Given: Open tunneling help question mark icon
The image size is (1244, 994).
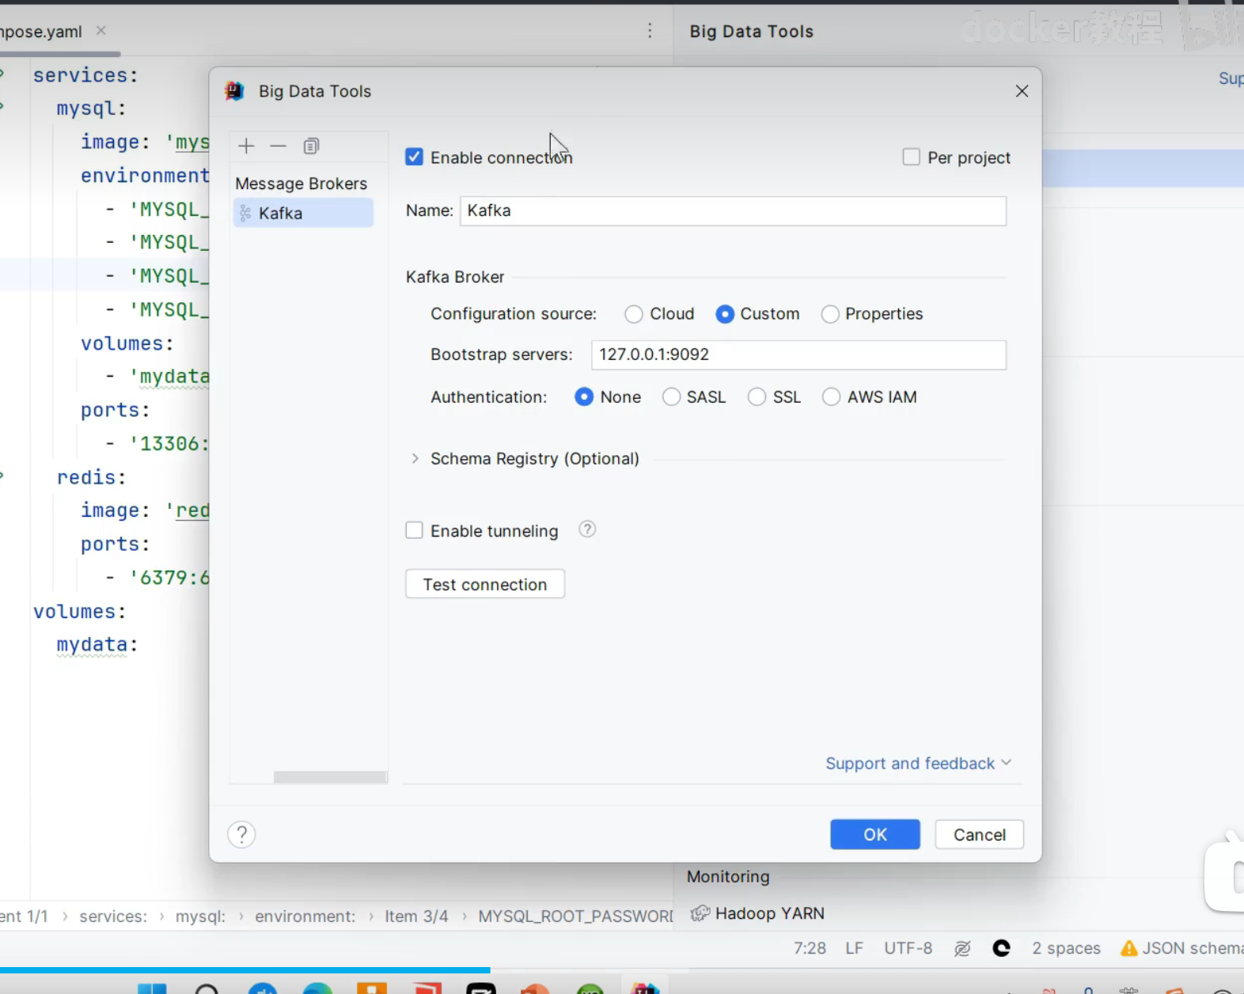Looking at the screenshot, I should (x=587, y=529).
